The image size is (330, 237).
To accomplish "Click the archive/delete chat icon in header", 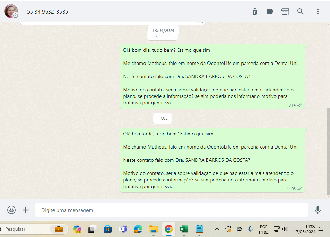I will [x=255, y=11].
